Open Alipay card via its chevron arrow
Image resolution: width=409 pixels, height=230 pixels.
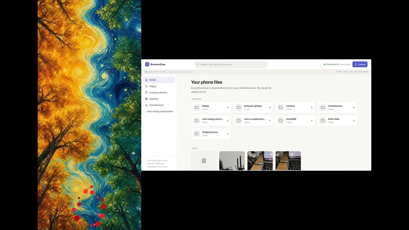tap(228, 107)
